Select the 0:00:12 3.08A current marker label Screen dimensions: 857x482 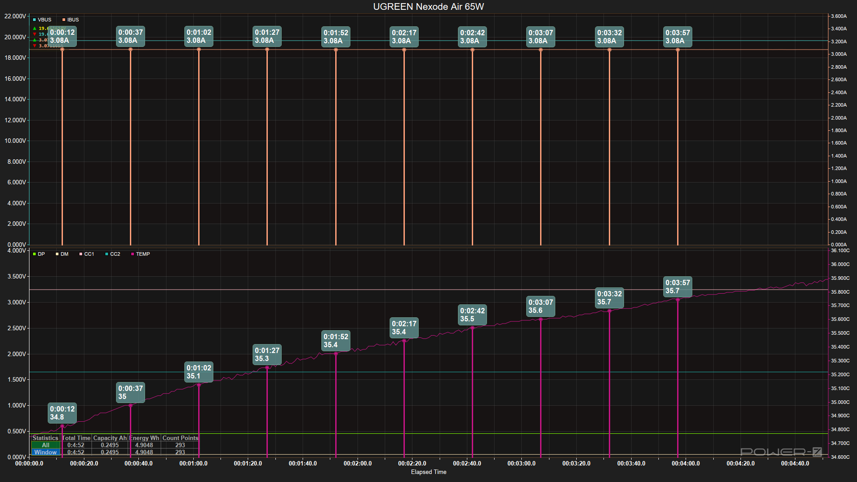(x=62, y=37)
